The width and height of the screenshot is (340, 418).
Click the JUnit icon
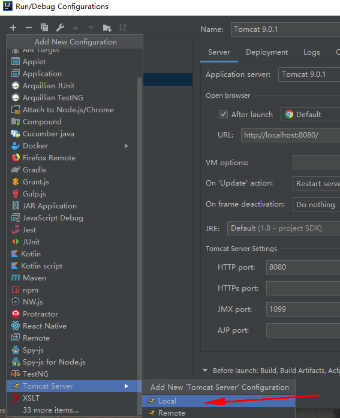tap(16, 241)
